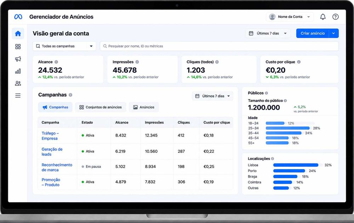Viewport: 354px width, 223px height.
Task: Switch to the Anúncios tab
Action: 144,107
